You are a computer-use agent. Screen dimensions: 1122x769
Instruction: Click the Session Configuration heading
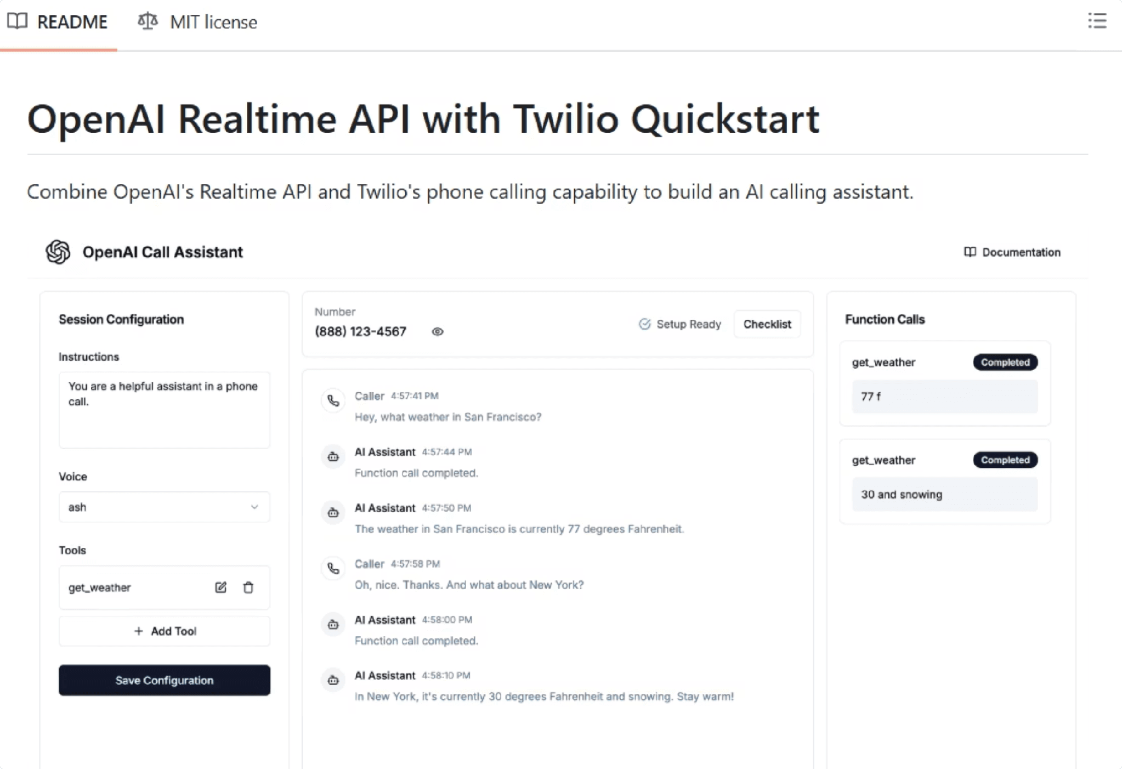121,319
